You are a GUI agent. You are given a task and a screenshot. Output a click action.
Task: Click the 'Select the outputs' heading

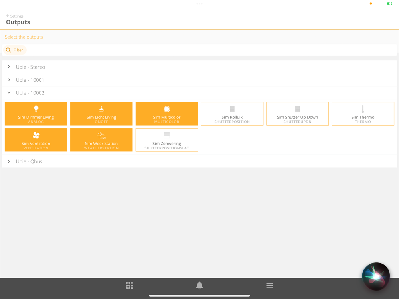[24, 37]
